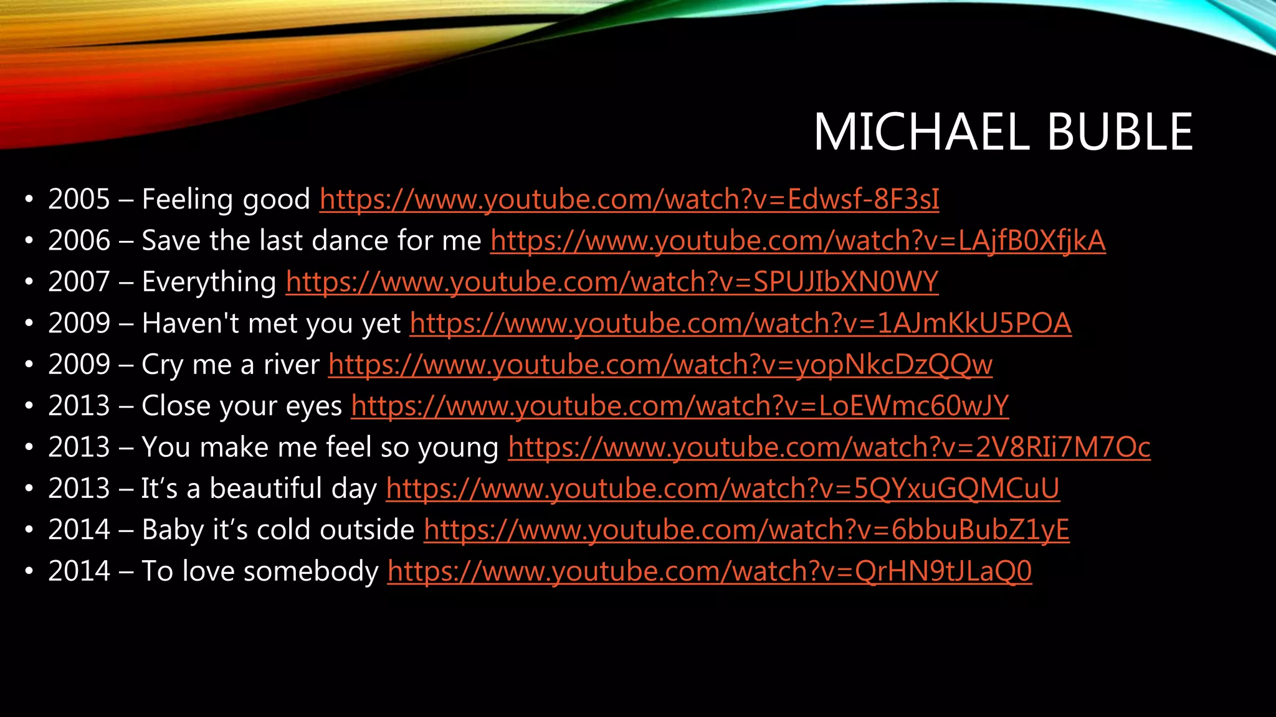Open the Save the last dance link
Viewport: 1276px width, 717px height.
click(x=797, y=241)
